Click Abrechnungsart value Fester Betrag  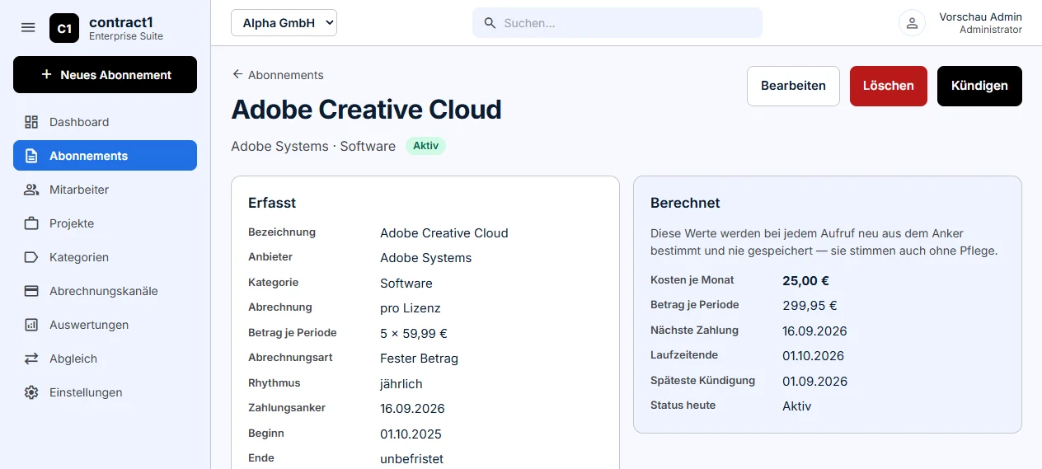point(419,359)
